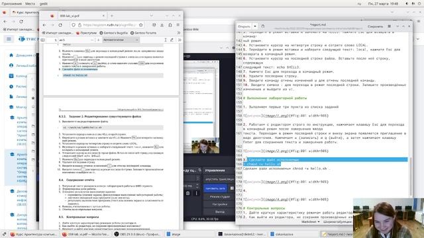Click the OBS stop recording button

tap(215, 188)
